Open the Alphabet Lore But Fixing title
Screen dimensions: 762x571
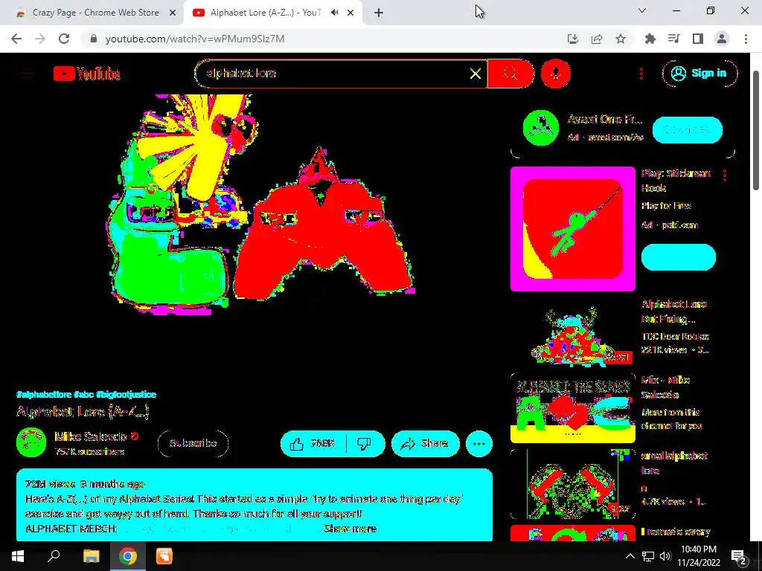673,312
